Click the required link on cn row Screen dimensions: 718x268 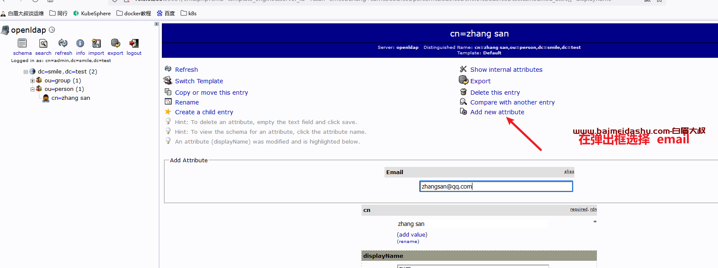click(x=579, y=209)
